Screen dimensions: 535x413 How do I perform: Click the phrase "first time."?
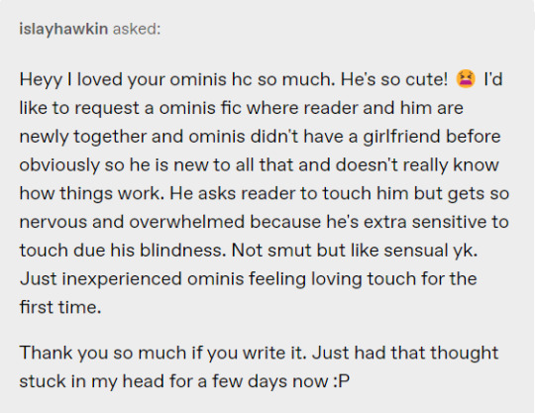[60, 307]
